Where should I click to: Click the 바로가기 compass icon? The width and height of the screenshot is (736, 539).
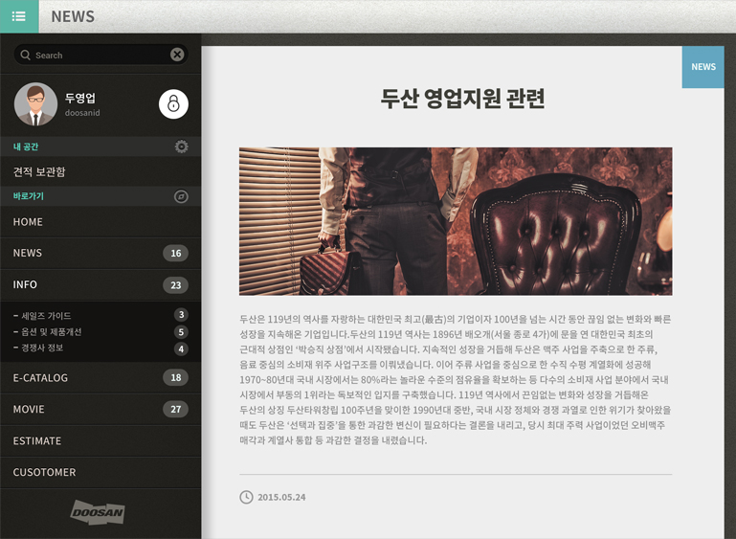click(181, 196)
